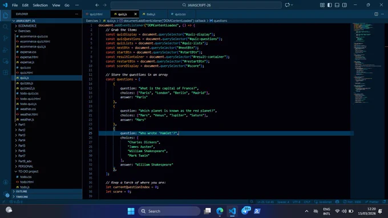Go back with the navigation arrow

point(97,5)
